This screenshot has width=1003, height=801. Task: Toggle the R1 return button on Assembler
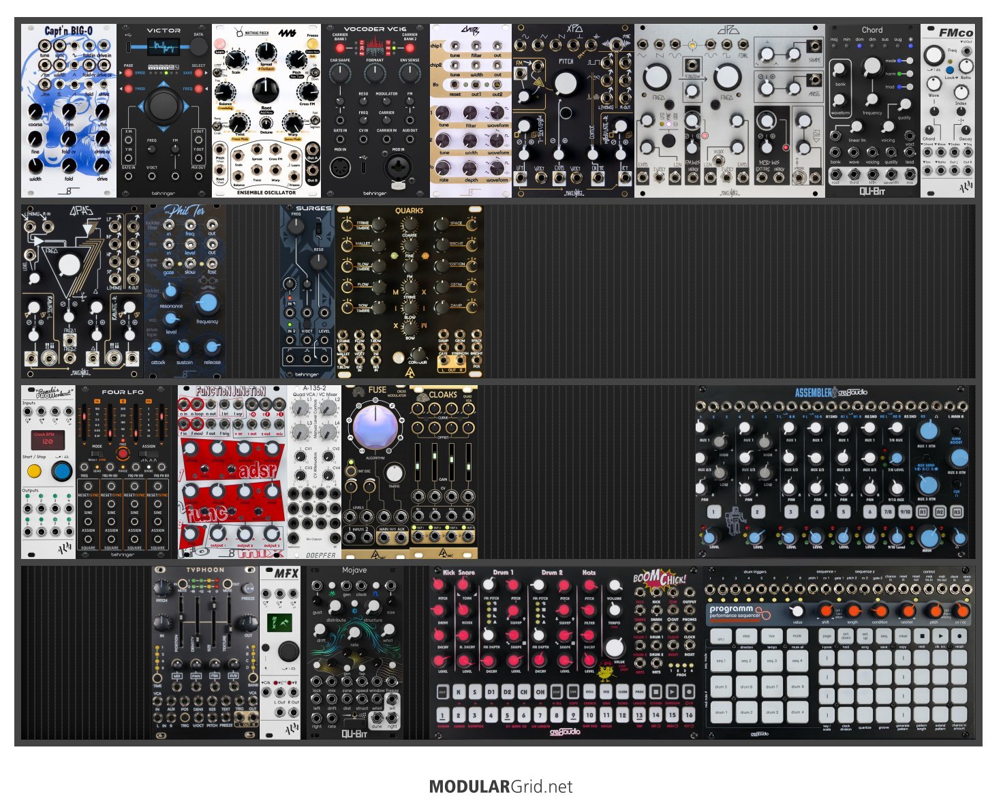coord(923,511)
